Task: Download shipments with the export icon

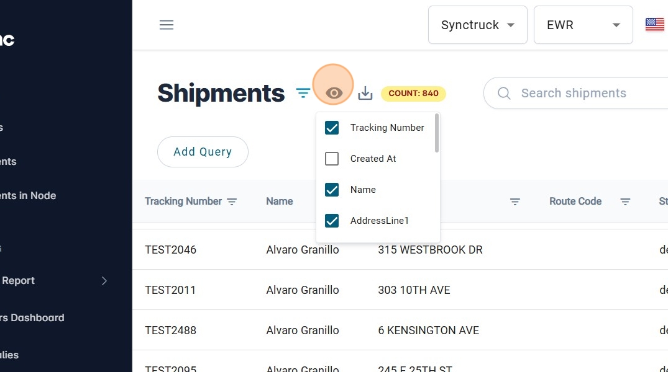Action: tap(365, 93)
